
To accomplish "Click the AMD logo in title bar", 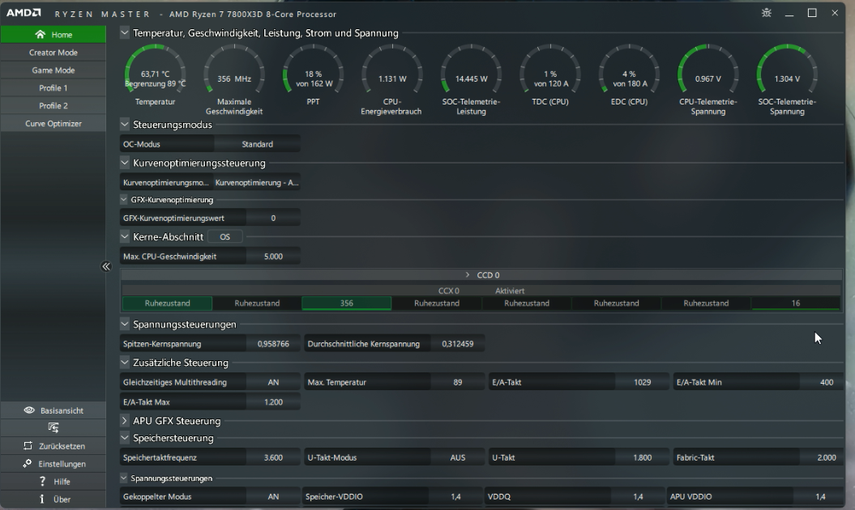I will pos(23,12).
